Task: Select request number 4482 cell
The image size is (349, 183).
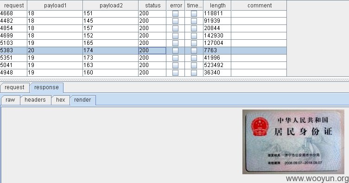Action: click(13, 21)
